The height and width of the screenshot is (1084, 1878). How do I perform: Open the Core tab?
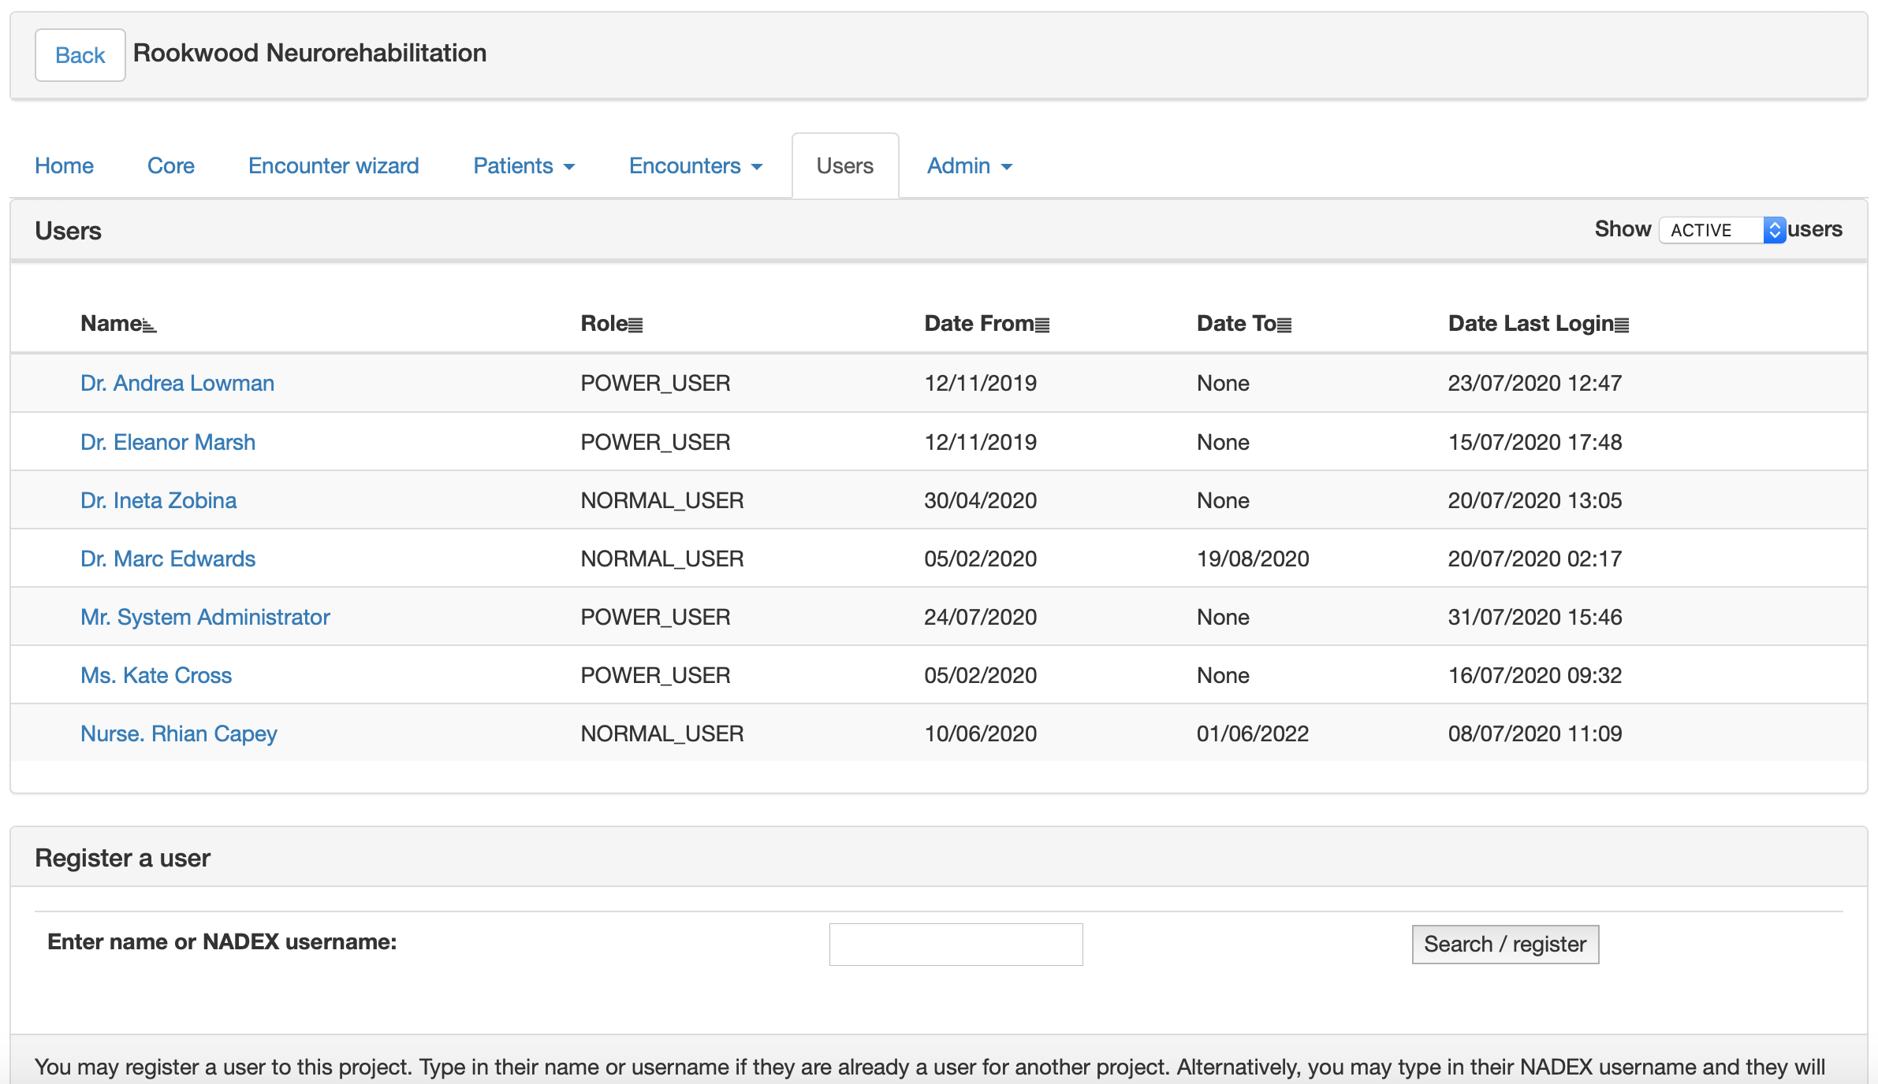170,166
